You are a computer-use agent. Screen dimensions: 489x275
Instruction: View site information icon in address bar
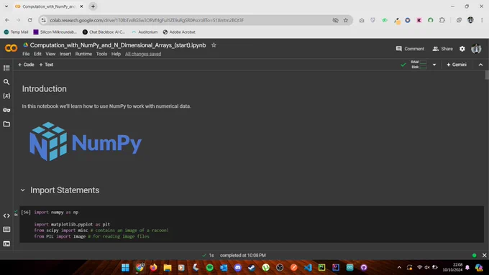click(x=44, y=20)
